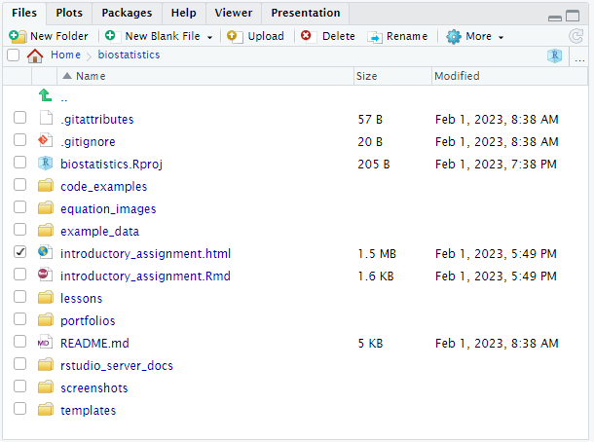Click the Delete button
This screenshot has height=442, width=594.
click(x=328, y=36)
